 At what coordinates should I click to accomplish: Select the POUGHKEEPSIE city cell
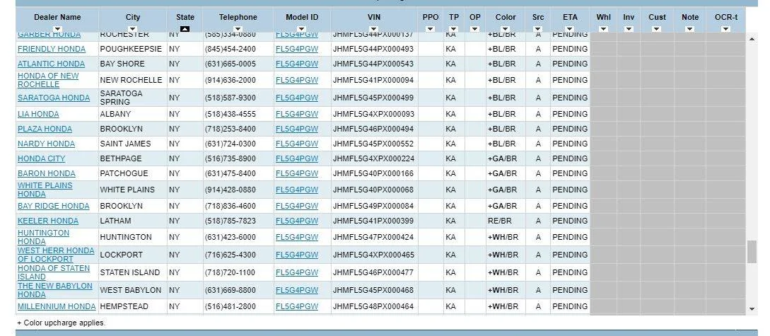133,49
